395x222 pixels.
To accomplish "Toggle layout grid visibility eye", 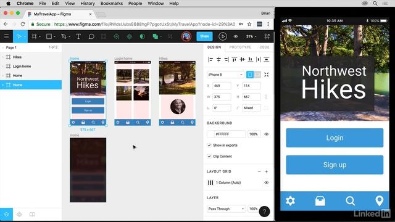I will [x=266, y=183].
